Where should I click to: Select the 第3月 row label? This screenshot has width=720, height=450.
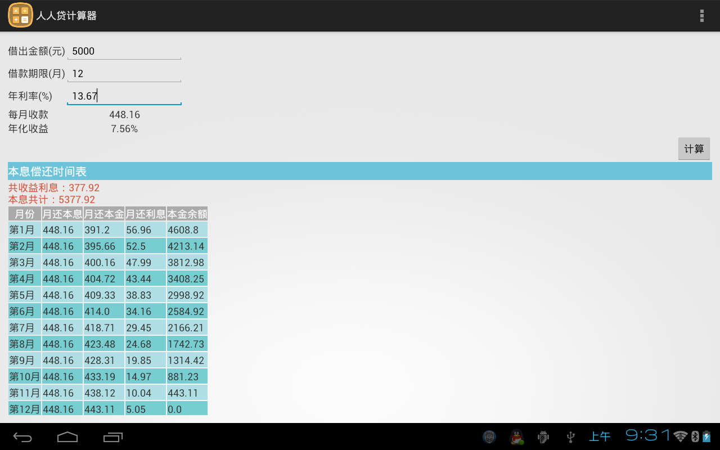tap(25, 262)
